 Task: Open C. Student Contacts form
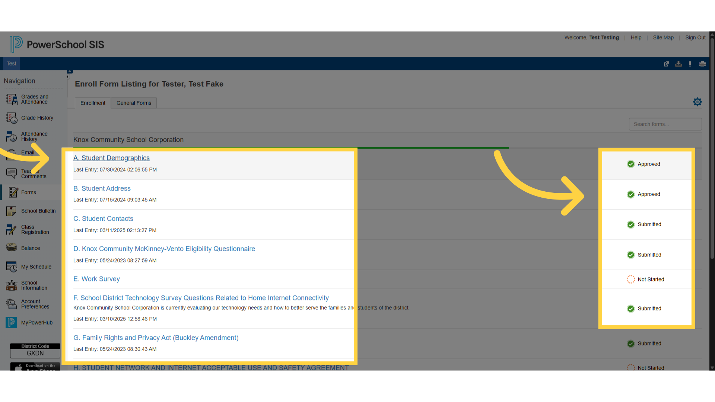click(103, 218)
